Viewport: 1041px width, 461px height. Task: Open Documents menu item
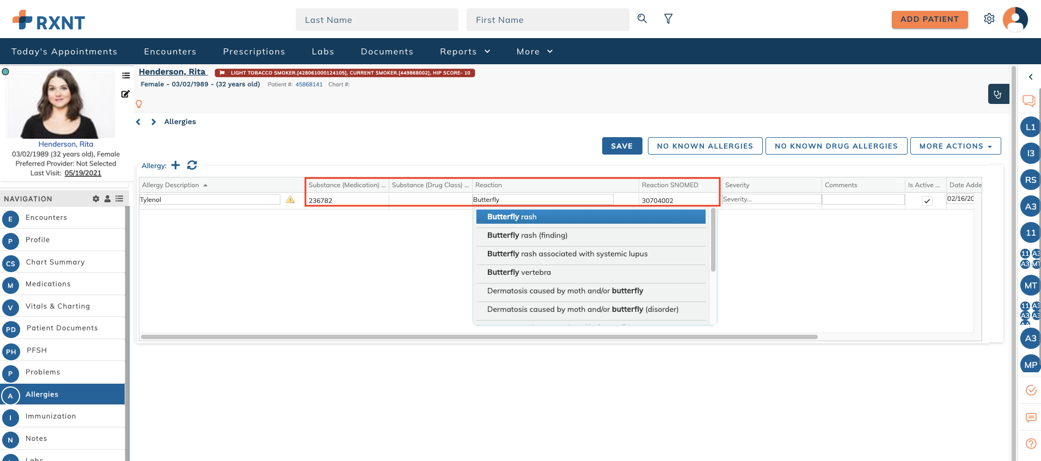(x=387, y=52)
